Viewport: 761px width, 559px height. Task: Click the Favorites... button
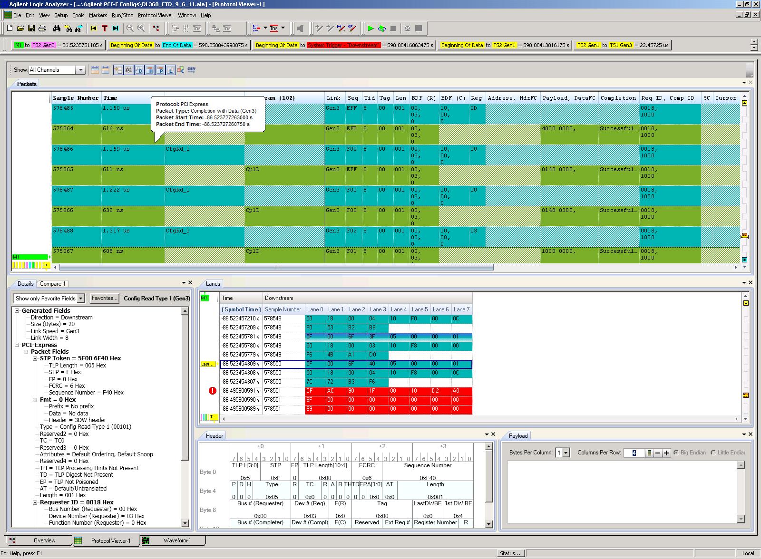[x=104, y=298]
